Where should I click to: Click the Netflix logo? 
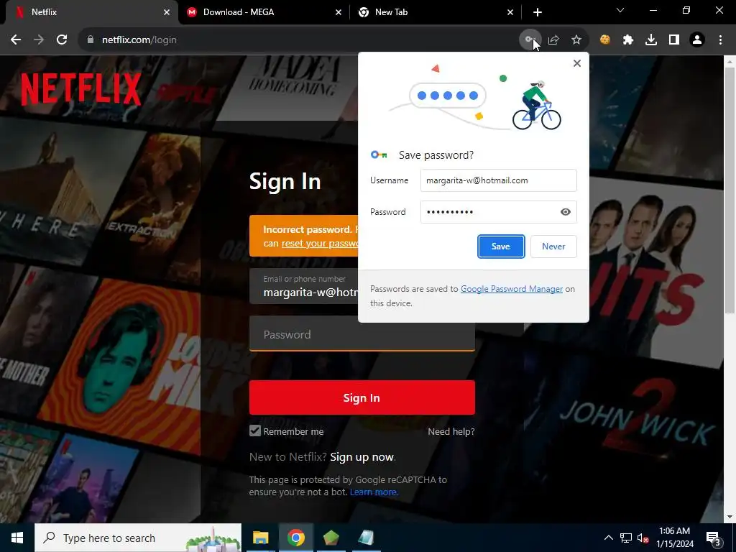tap(80, 88)
